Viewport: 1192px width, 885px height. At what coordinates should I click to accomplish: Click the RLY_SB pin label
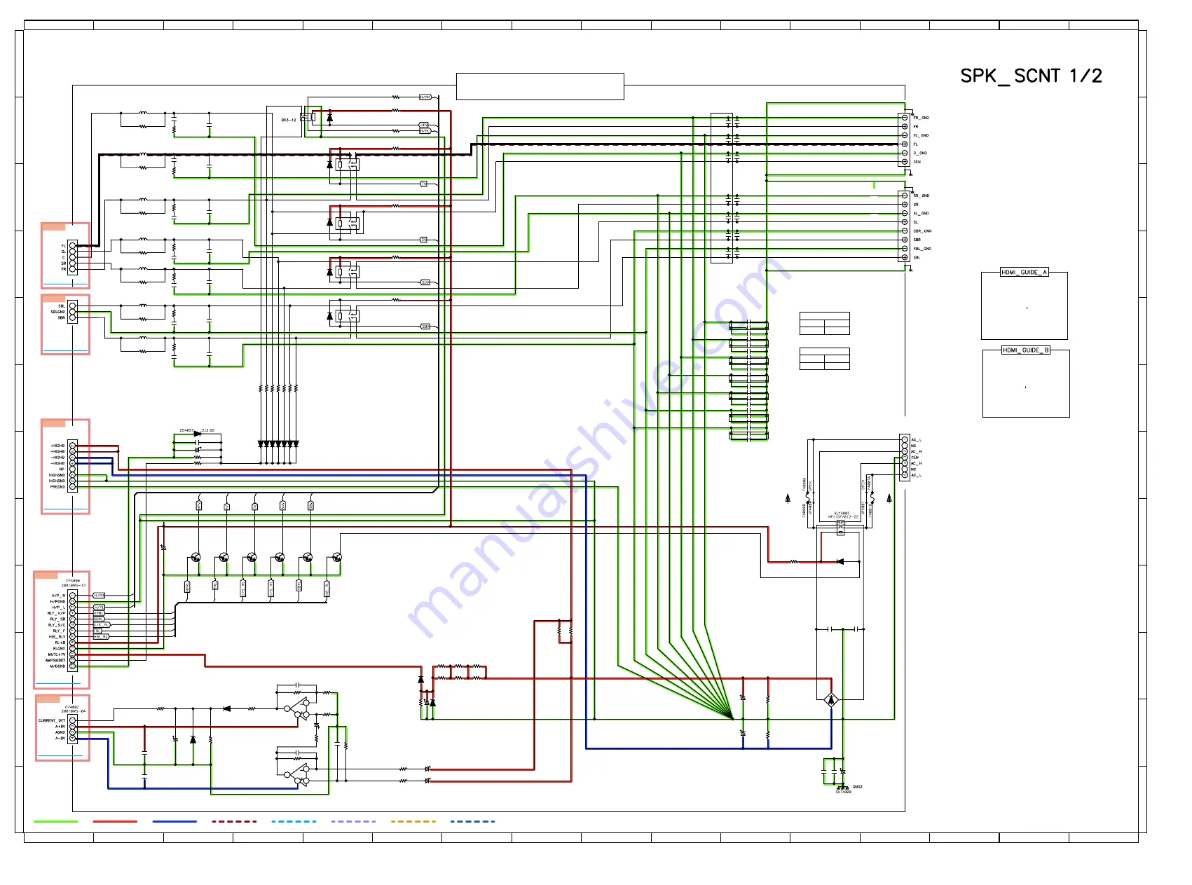click(x=57, y=619)
